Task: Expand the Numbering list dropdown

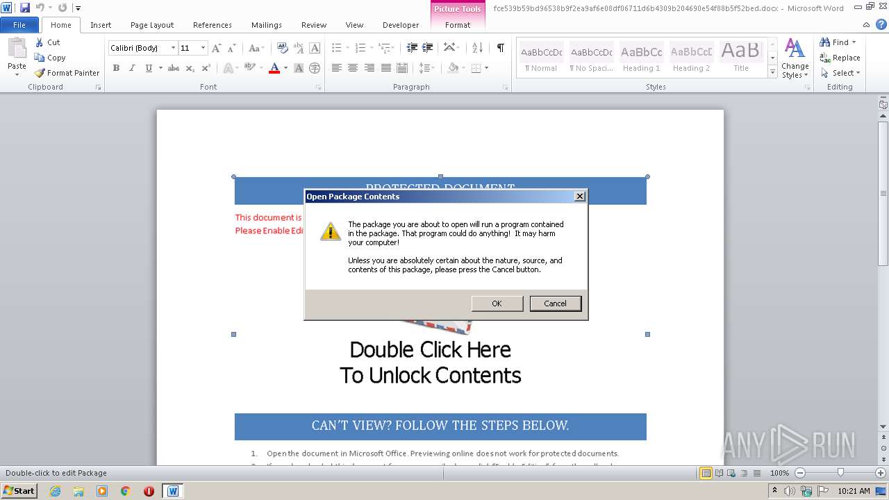Action: [x=372, y=48]
